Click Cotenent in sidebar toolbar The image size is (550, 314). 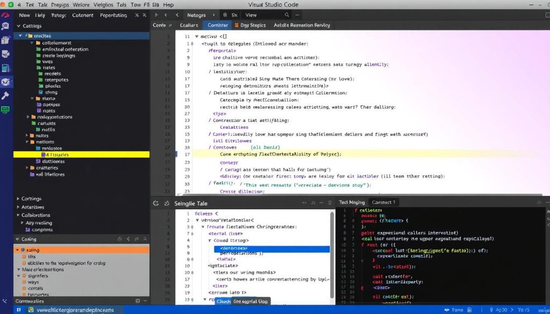(x=83, y=15)
